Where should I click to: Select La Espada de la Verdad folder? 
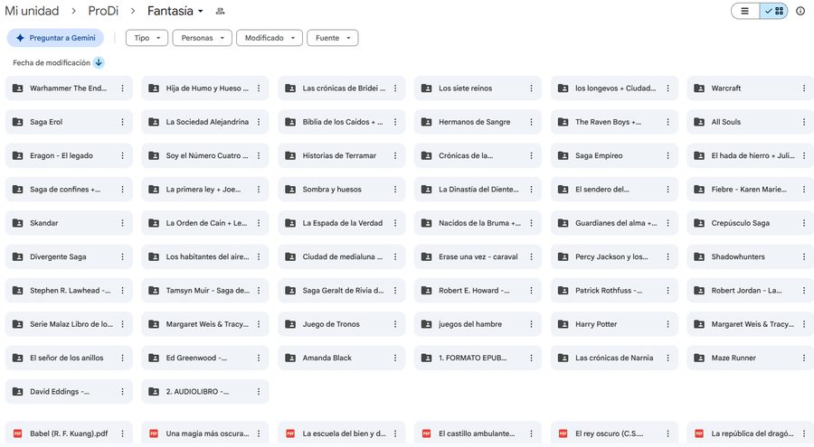pos(342,223)
